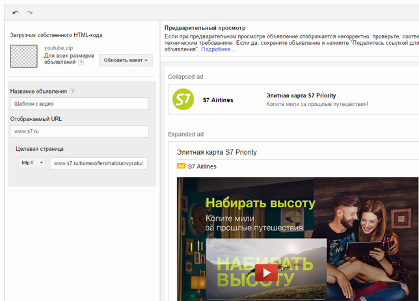The height and width of the screenshot is (301, 419).
Task: Click the expanded ad title Элитная карта S7 Priority
Action: pyautogui.click(x=217, y=152)
